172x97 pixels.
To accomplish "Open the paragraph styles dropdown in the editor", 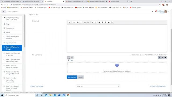I will 74,22.
